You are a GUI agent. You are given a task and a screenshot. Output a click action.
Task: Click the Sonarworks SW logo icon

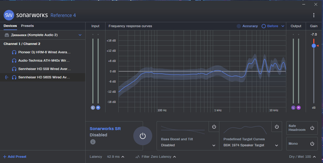coord(9,15)
